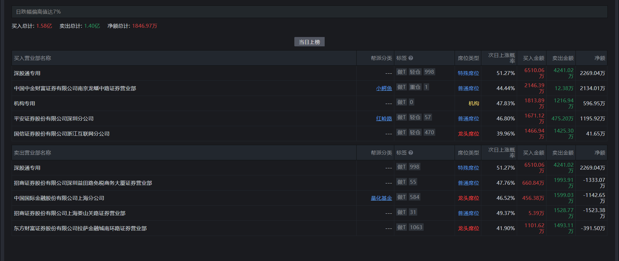Sort by 买入金额 column in buy table
The image size is (619, 261).
[533, 58]
